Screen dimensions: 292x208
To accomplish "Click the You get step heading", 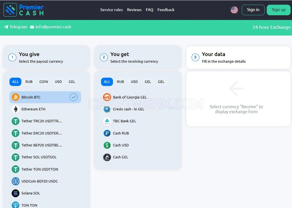I will [120, 54].
